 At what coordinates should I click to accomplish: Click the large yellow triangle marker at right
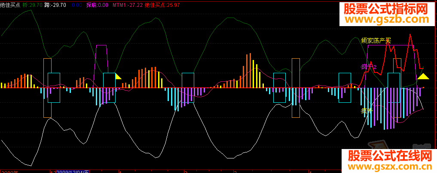(x=423, y=76)
